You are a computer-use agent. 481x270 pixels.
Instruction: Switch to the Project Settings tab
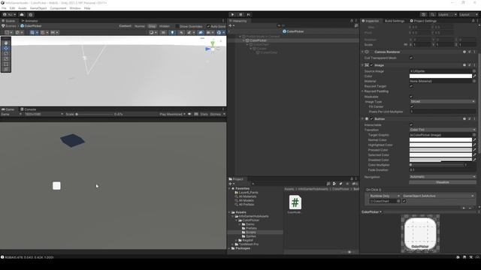point(423,21)
